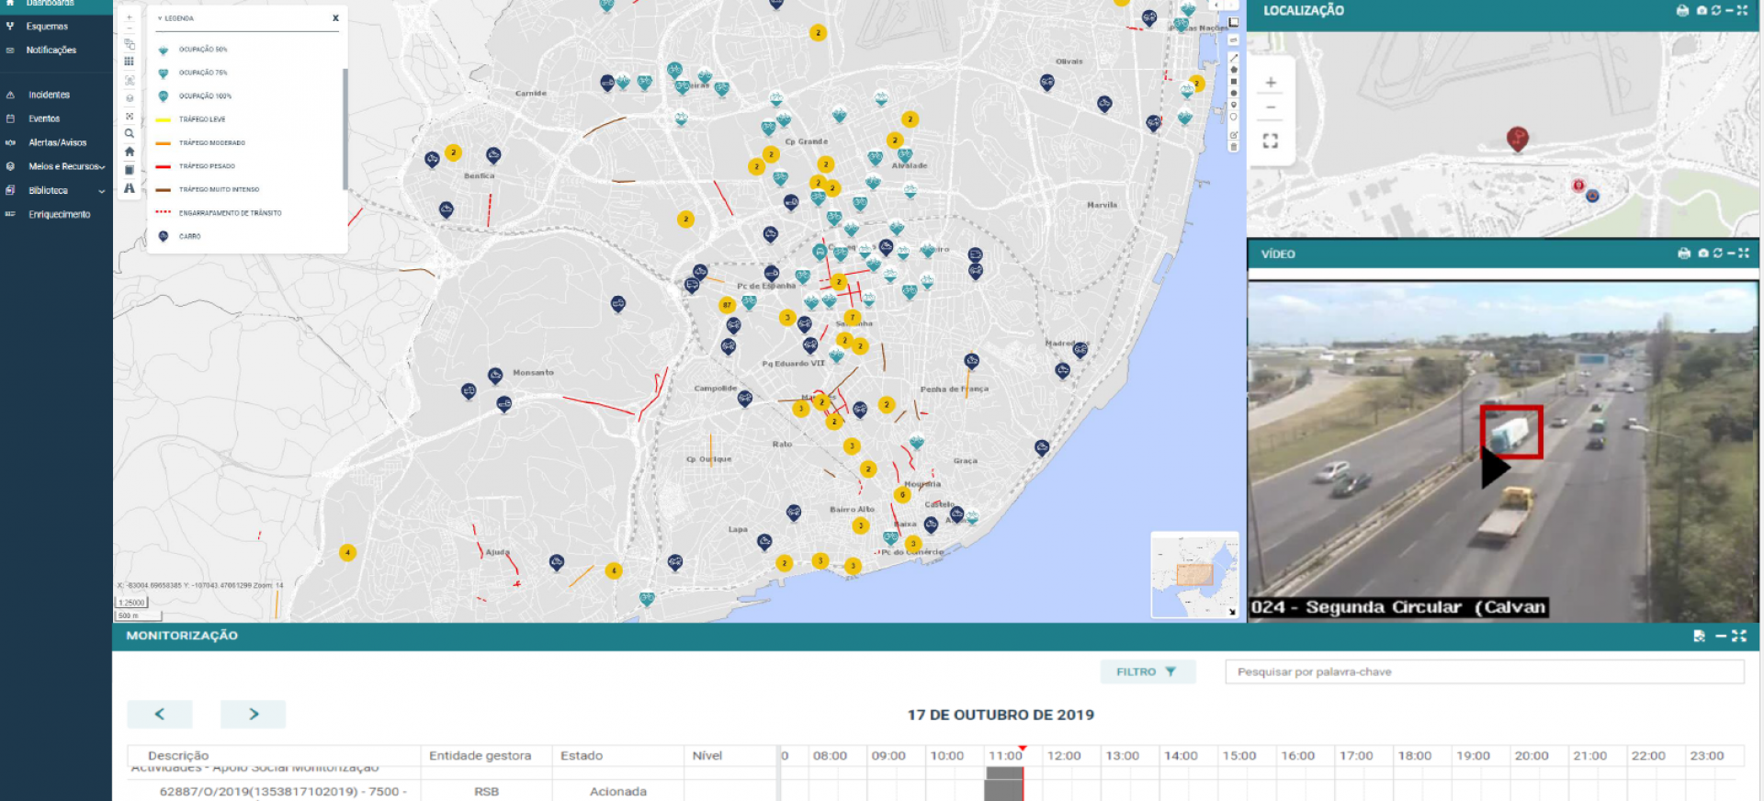Open Alertas/Avisos in the sidebar
Image resolution: width=1764 pixels, height=801 pixels.
click(x=57, y=142)
